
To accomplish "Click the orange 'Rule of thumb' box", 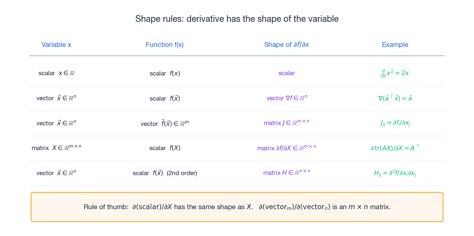I will point(237,207).
